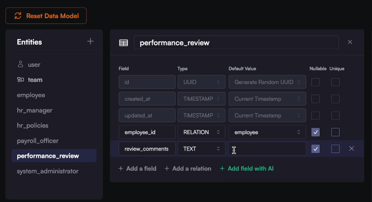Toggle Nullable for review_comments field
Viewport: 372px width, 202px height.
(315, 149)
